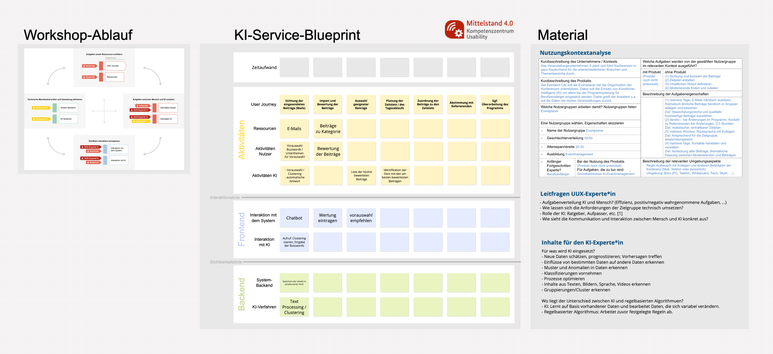
Task: Select the Text Processing / Clustering green note
Action: coord(294,307)
